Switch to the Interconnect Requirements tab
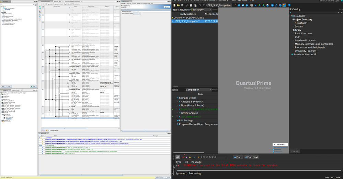This screenshot has height=179, width=343. click(72, 1)
